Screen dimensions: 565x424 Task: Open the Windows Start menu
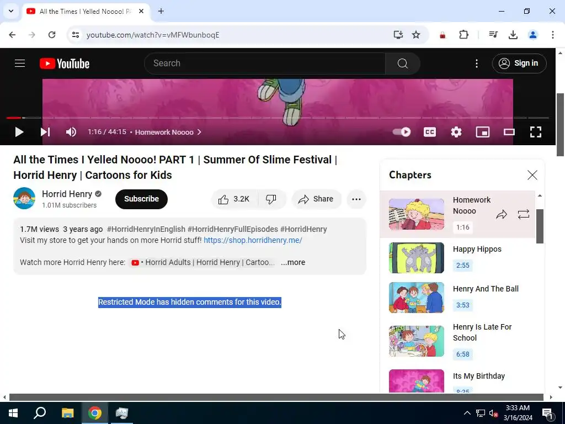[13, 413]
